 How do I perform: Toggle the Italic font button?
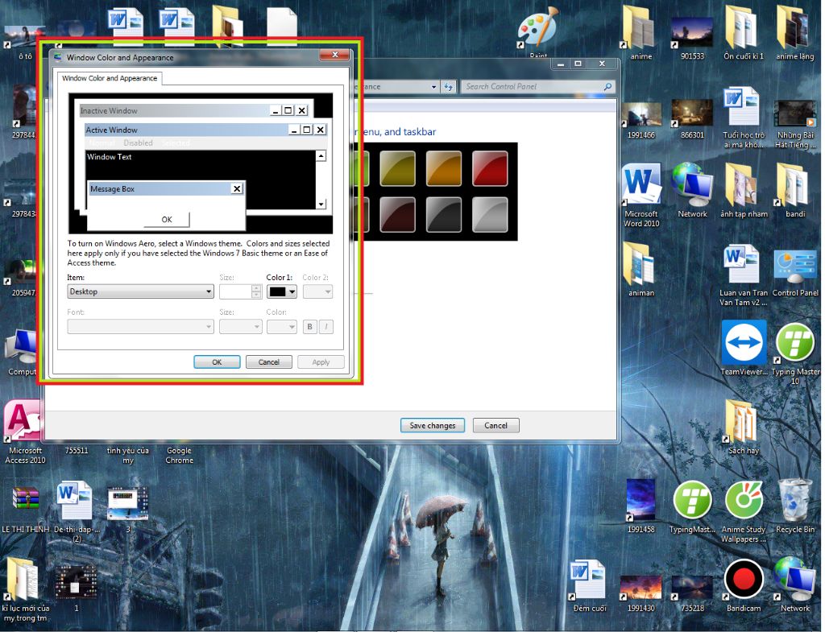coord(326,327)
